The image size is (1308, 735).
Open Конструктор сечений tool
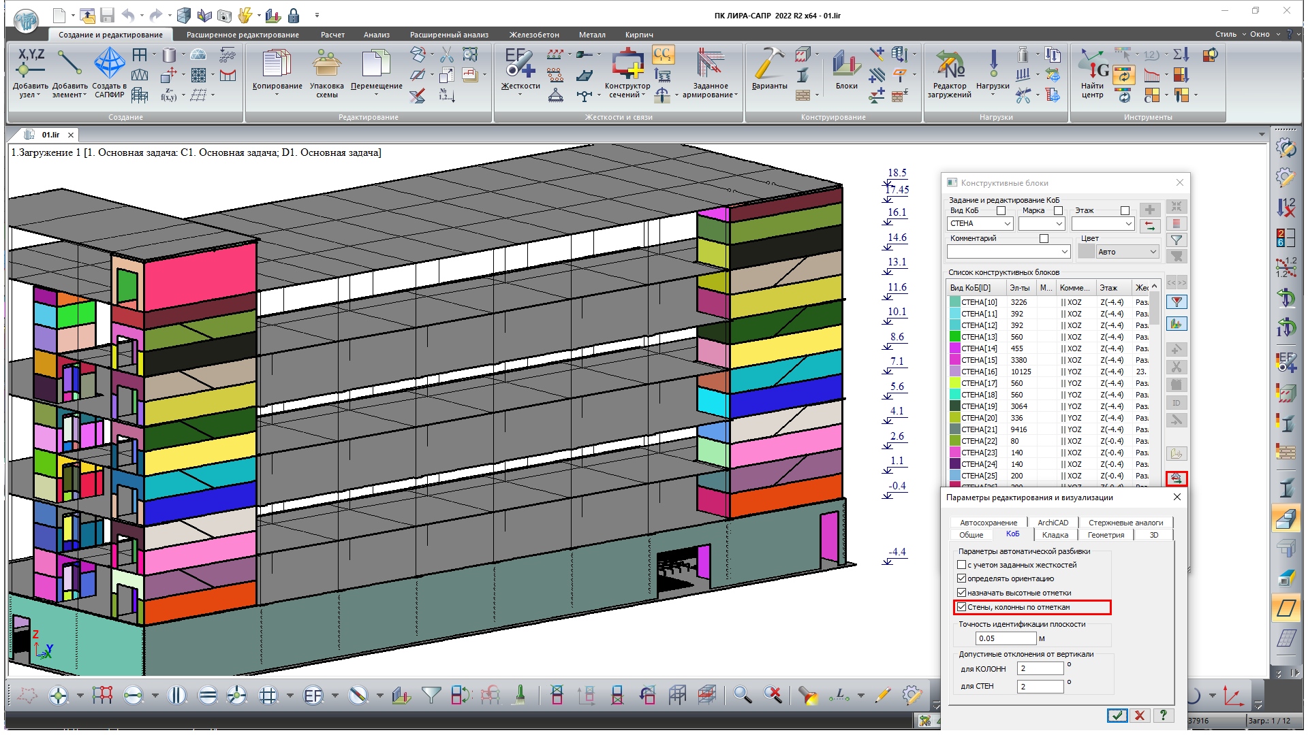pyautogui.click(x=627, y=65)
